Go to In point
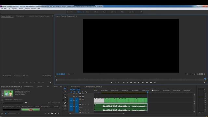This screenshot has height=117, width=208. click(x=123, y=83)
